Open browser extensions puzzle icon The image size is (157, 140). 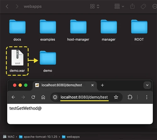[x=130, y=97]
